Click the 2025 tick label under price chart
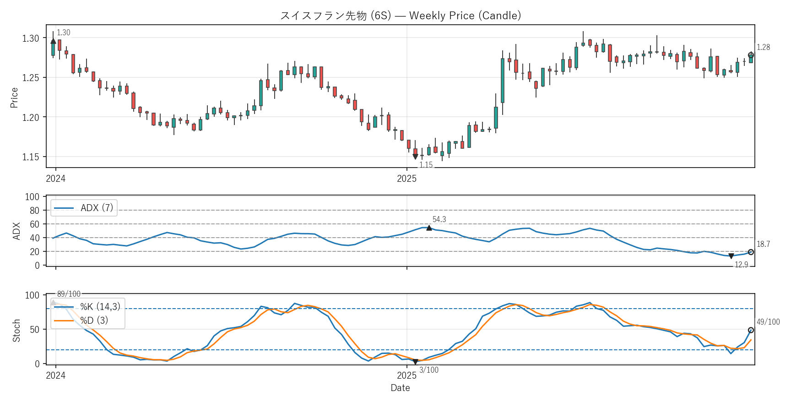The image size is (791, 402). (406, 179)
